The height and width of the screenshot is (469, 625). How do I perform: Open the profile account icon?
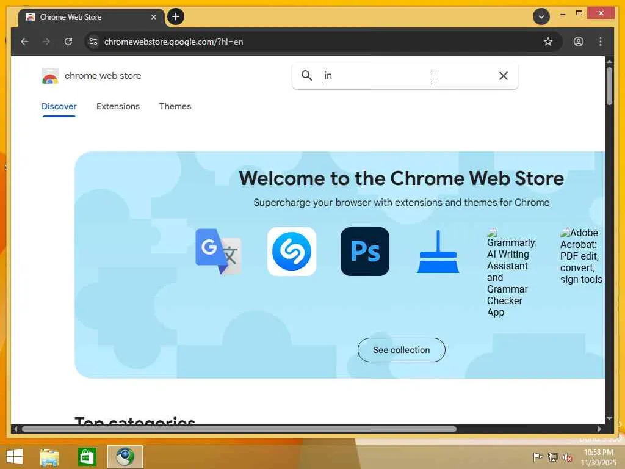pos(579,42)
